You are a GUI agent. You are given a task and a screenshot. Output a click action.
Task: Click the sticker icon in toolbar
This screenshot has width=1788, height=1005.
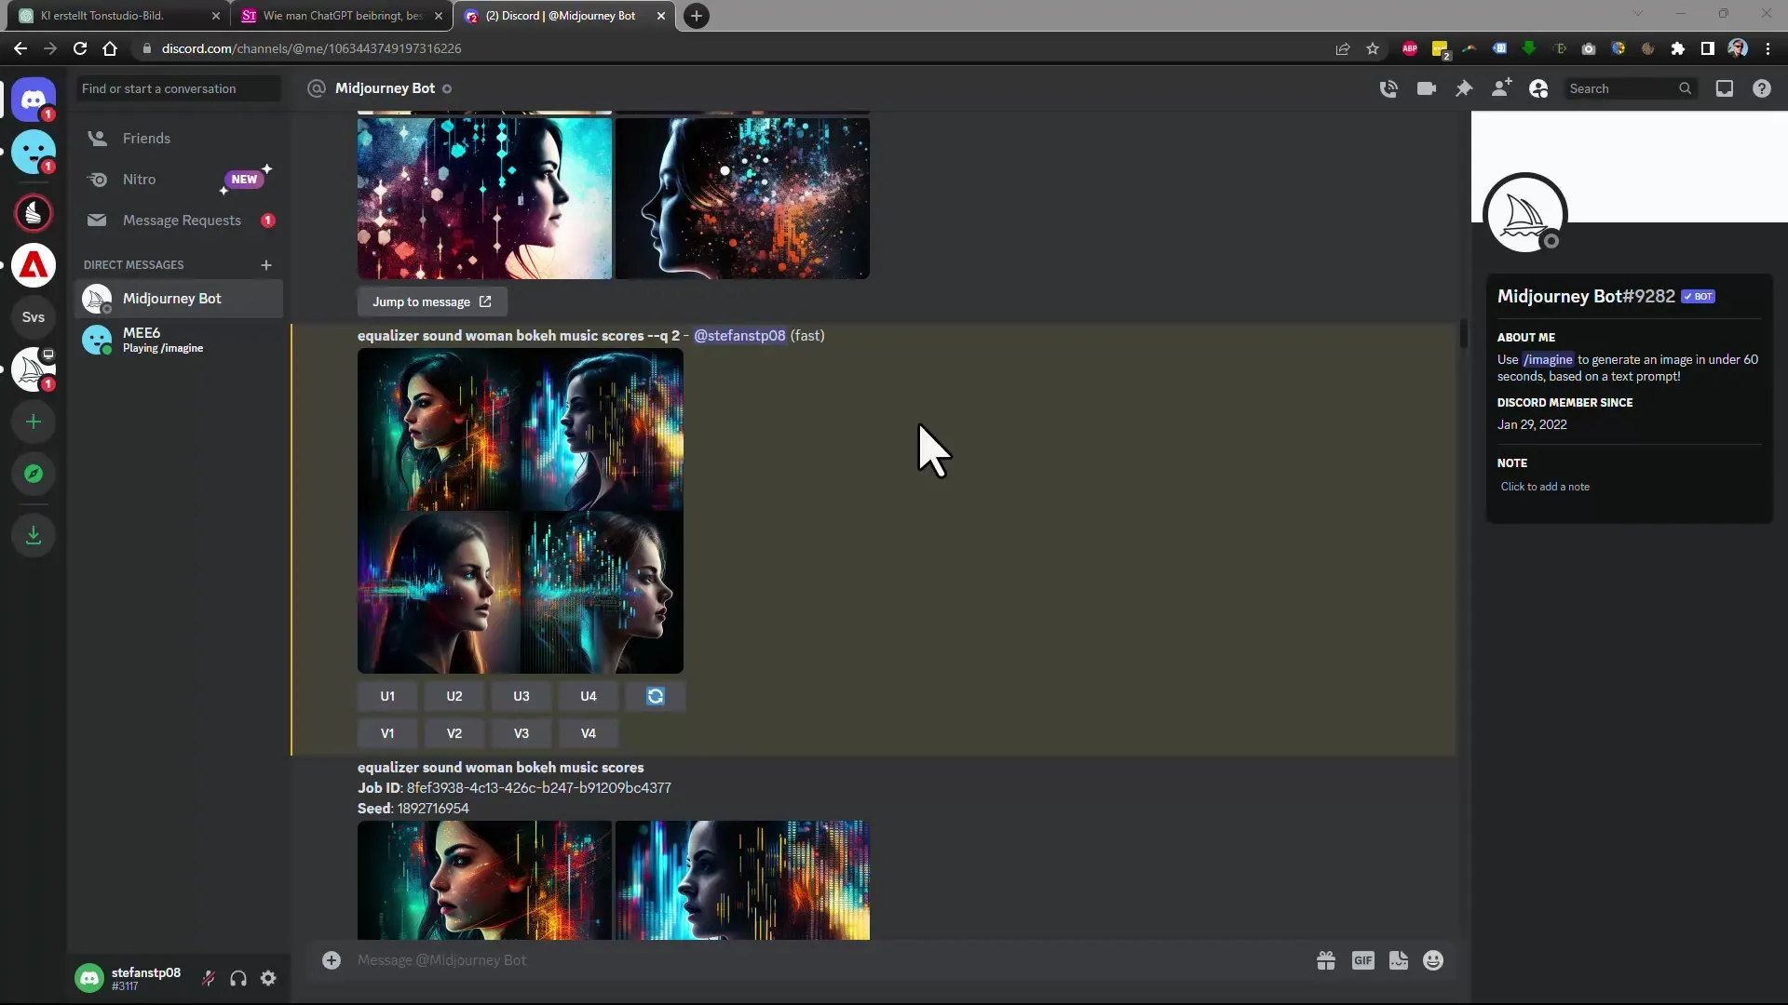tap(1398, 961)
